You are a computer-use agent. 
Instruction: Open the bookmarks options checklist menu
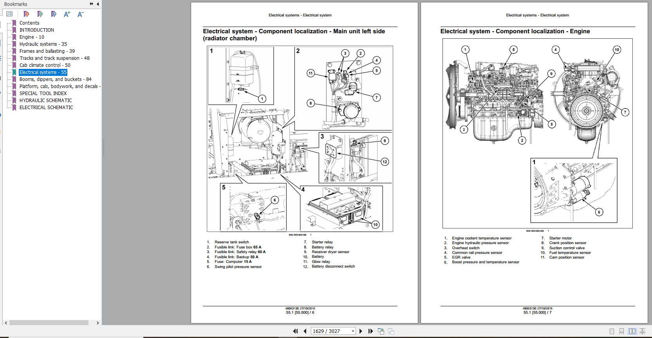pyautogui.click(x=9, y=14)
